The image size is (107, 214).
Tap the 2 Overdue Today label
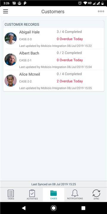coord(70,81)
